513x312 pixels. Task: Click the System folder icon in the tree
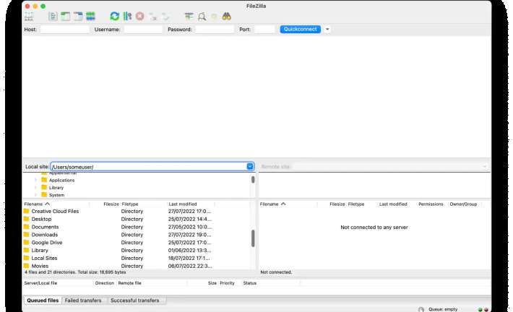point(44,194)
